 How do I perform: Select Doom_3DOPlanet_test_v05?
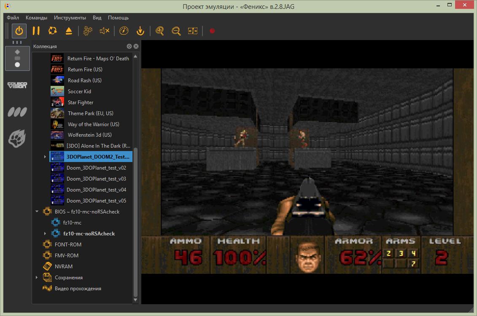coord(96,201)
